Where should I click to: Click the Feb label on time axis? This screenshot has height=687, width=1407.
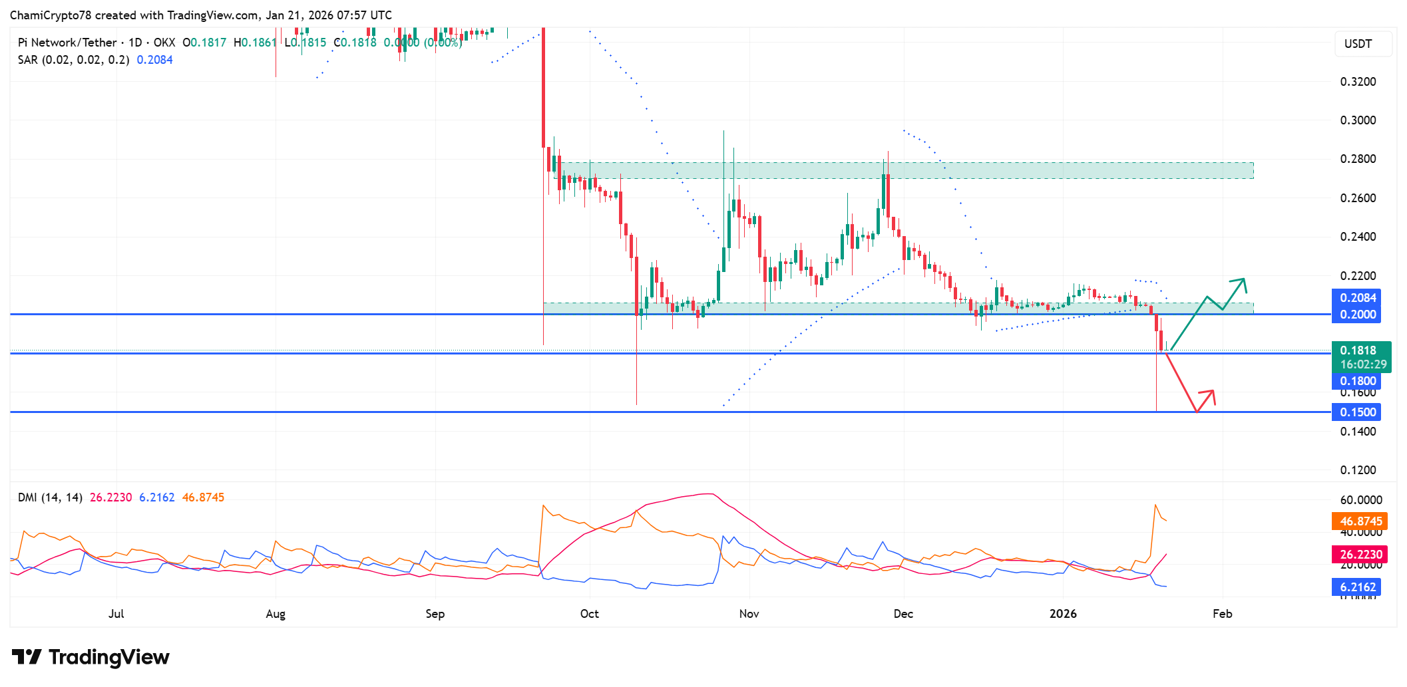(1222, 614)
